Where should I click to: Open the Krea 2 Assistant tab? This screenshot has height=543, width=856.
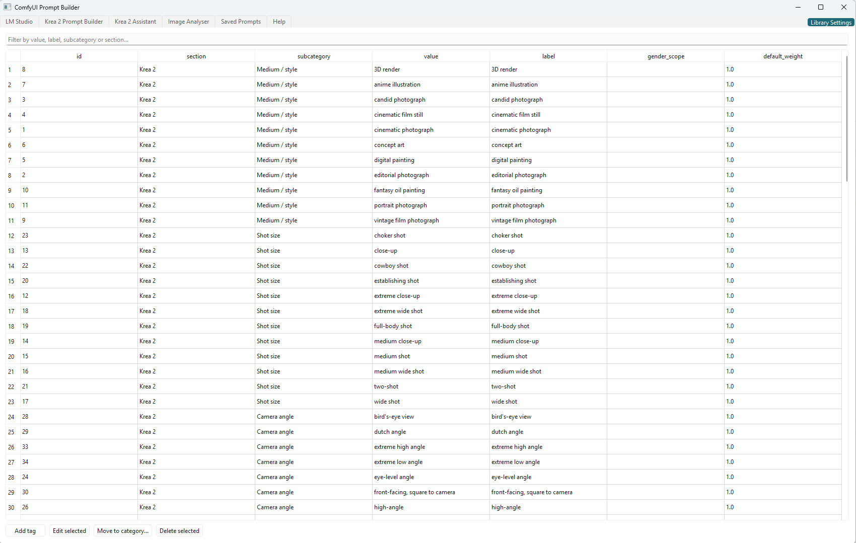point(135,22)
